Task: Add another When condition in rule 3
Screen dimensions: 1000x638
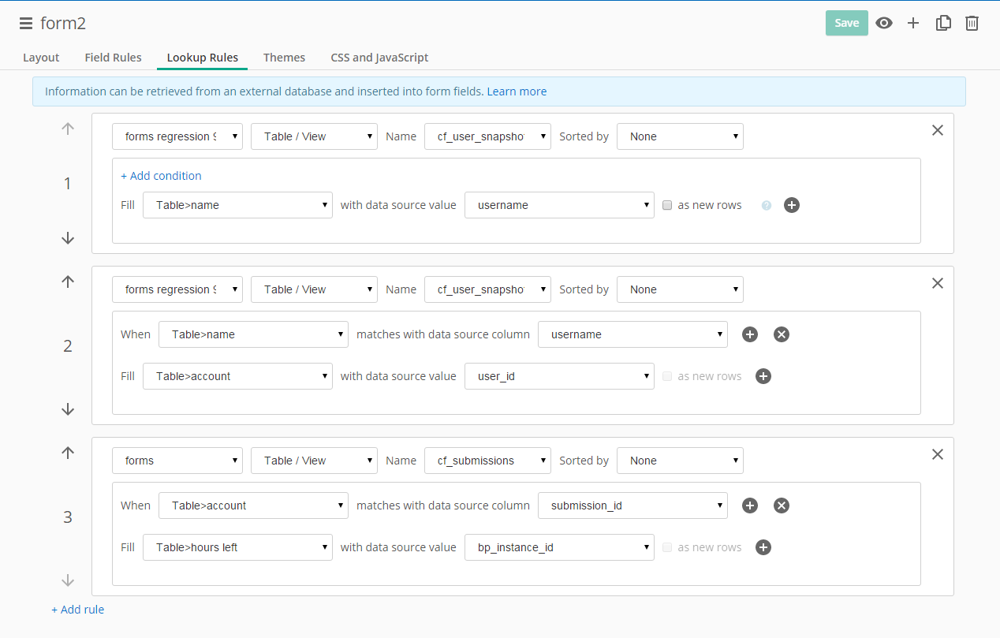Action: [750, 506]
